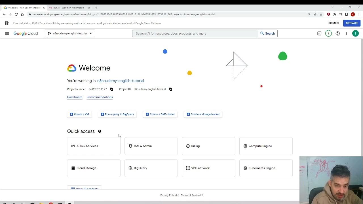Open the Terms of Service link
Screen dimensions: 363x204
(x=192, y=195)
